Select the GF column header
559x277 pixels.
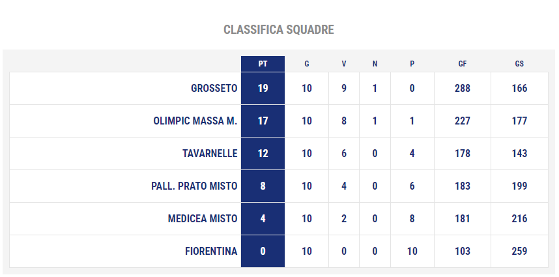coord(463,64)
